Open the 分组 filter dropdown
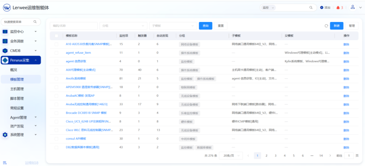The image size is (365, 166). tap(123, 26)
